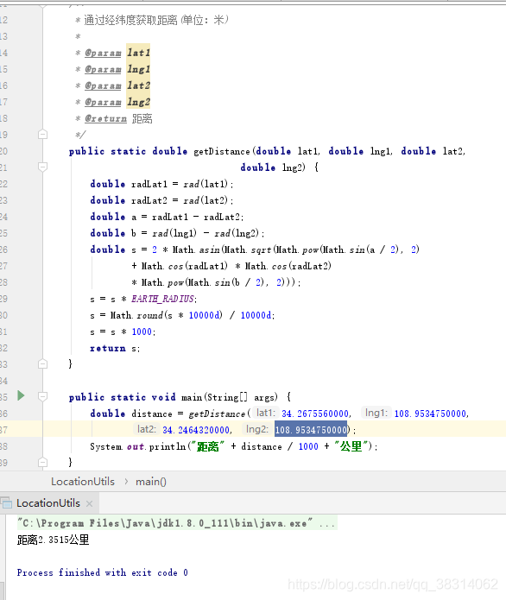Click the console output 距离2.3515公里
Image resolution: width=506 pixels, height=600 pixels.
tap(53, 540)
